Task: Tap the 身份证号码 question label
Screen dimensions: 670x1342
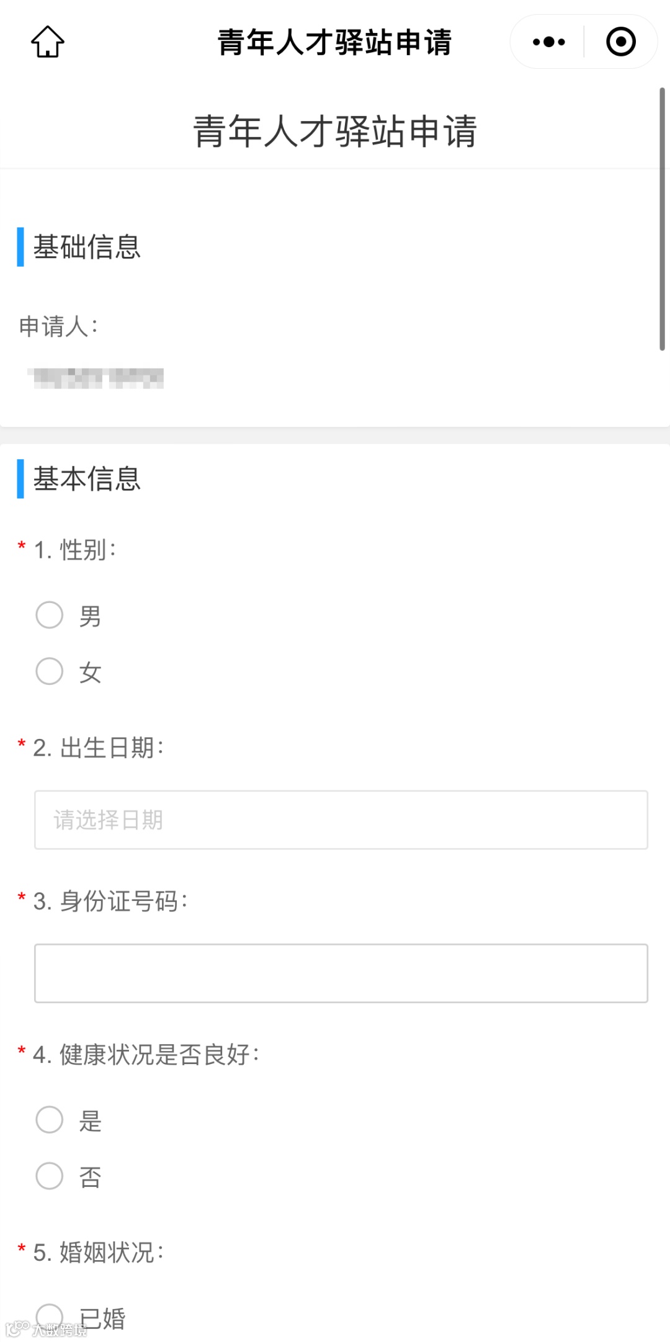Action: [x=110, y=901]
